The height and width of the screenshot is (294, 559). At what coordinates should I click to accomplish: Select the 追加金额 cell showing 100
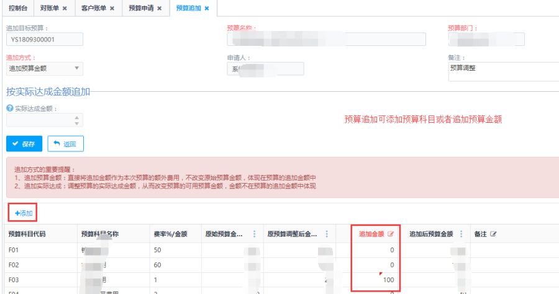[375, 281]
